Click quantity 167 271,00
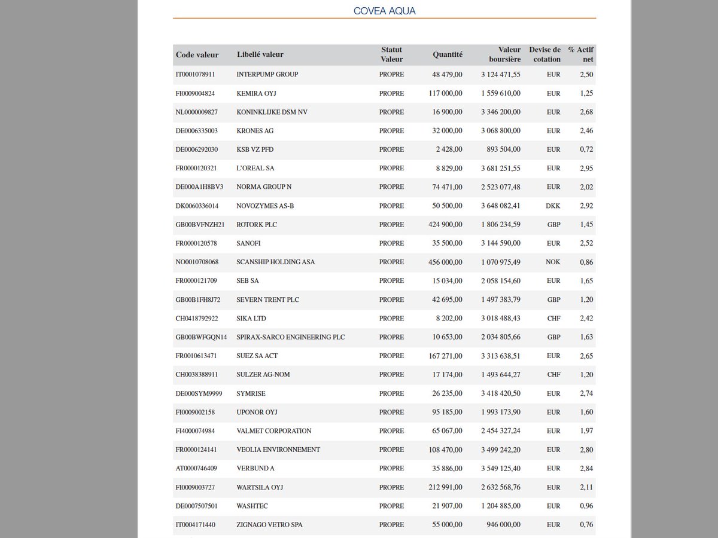Viewport: 718px width, 538px height. tap(446, 356)
